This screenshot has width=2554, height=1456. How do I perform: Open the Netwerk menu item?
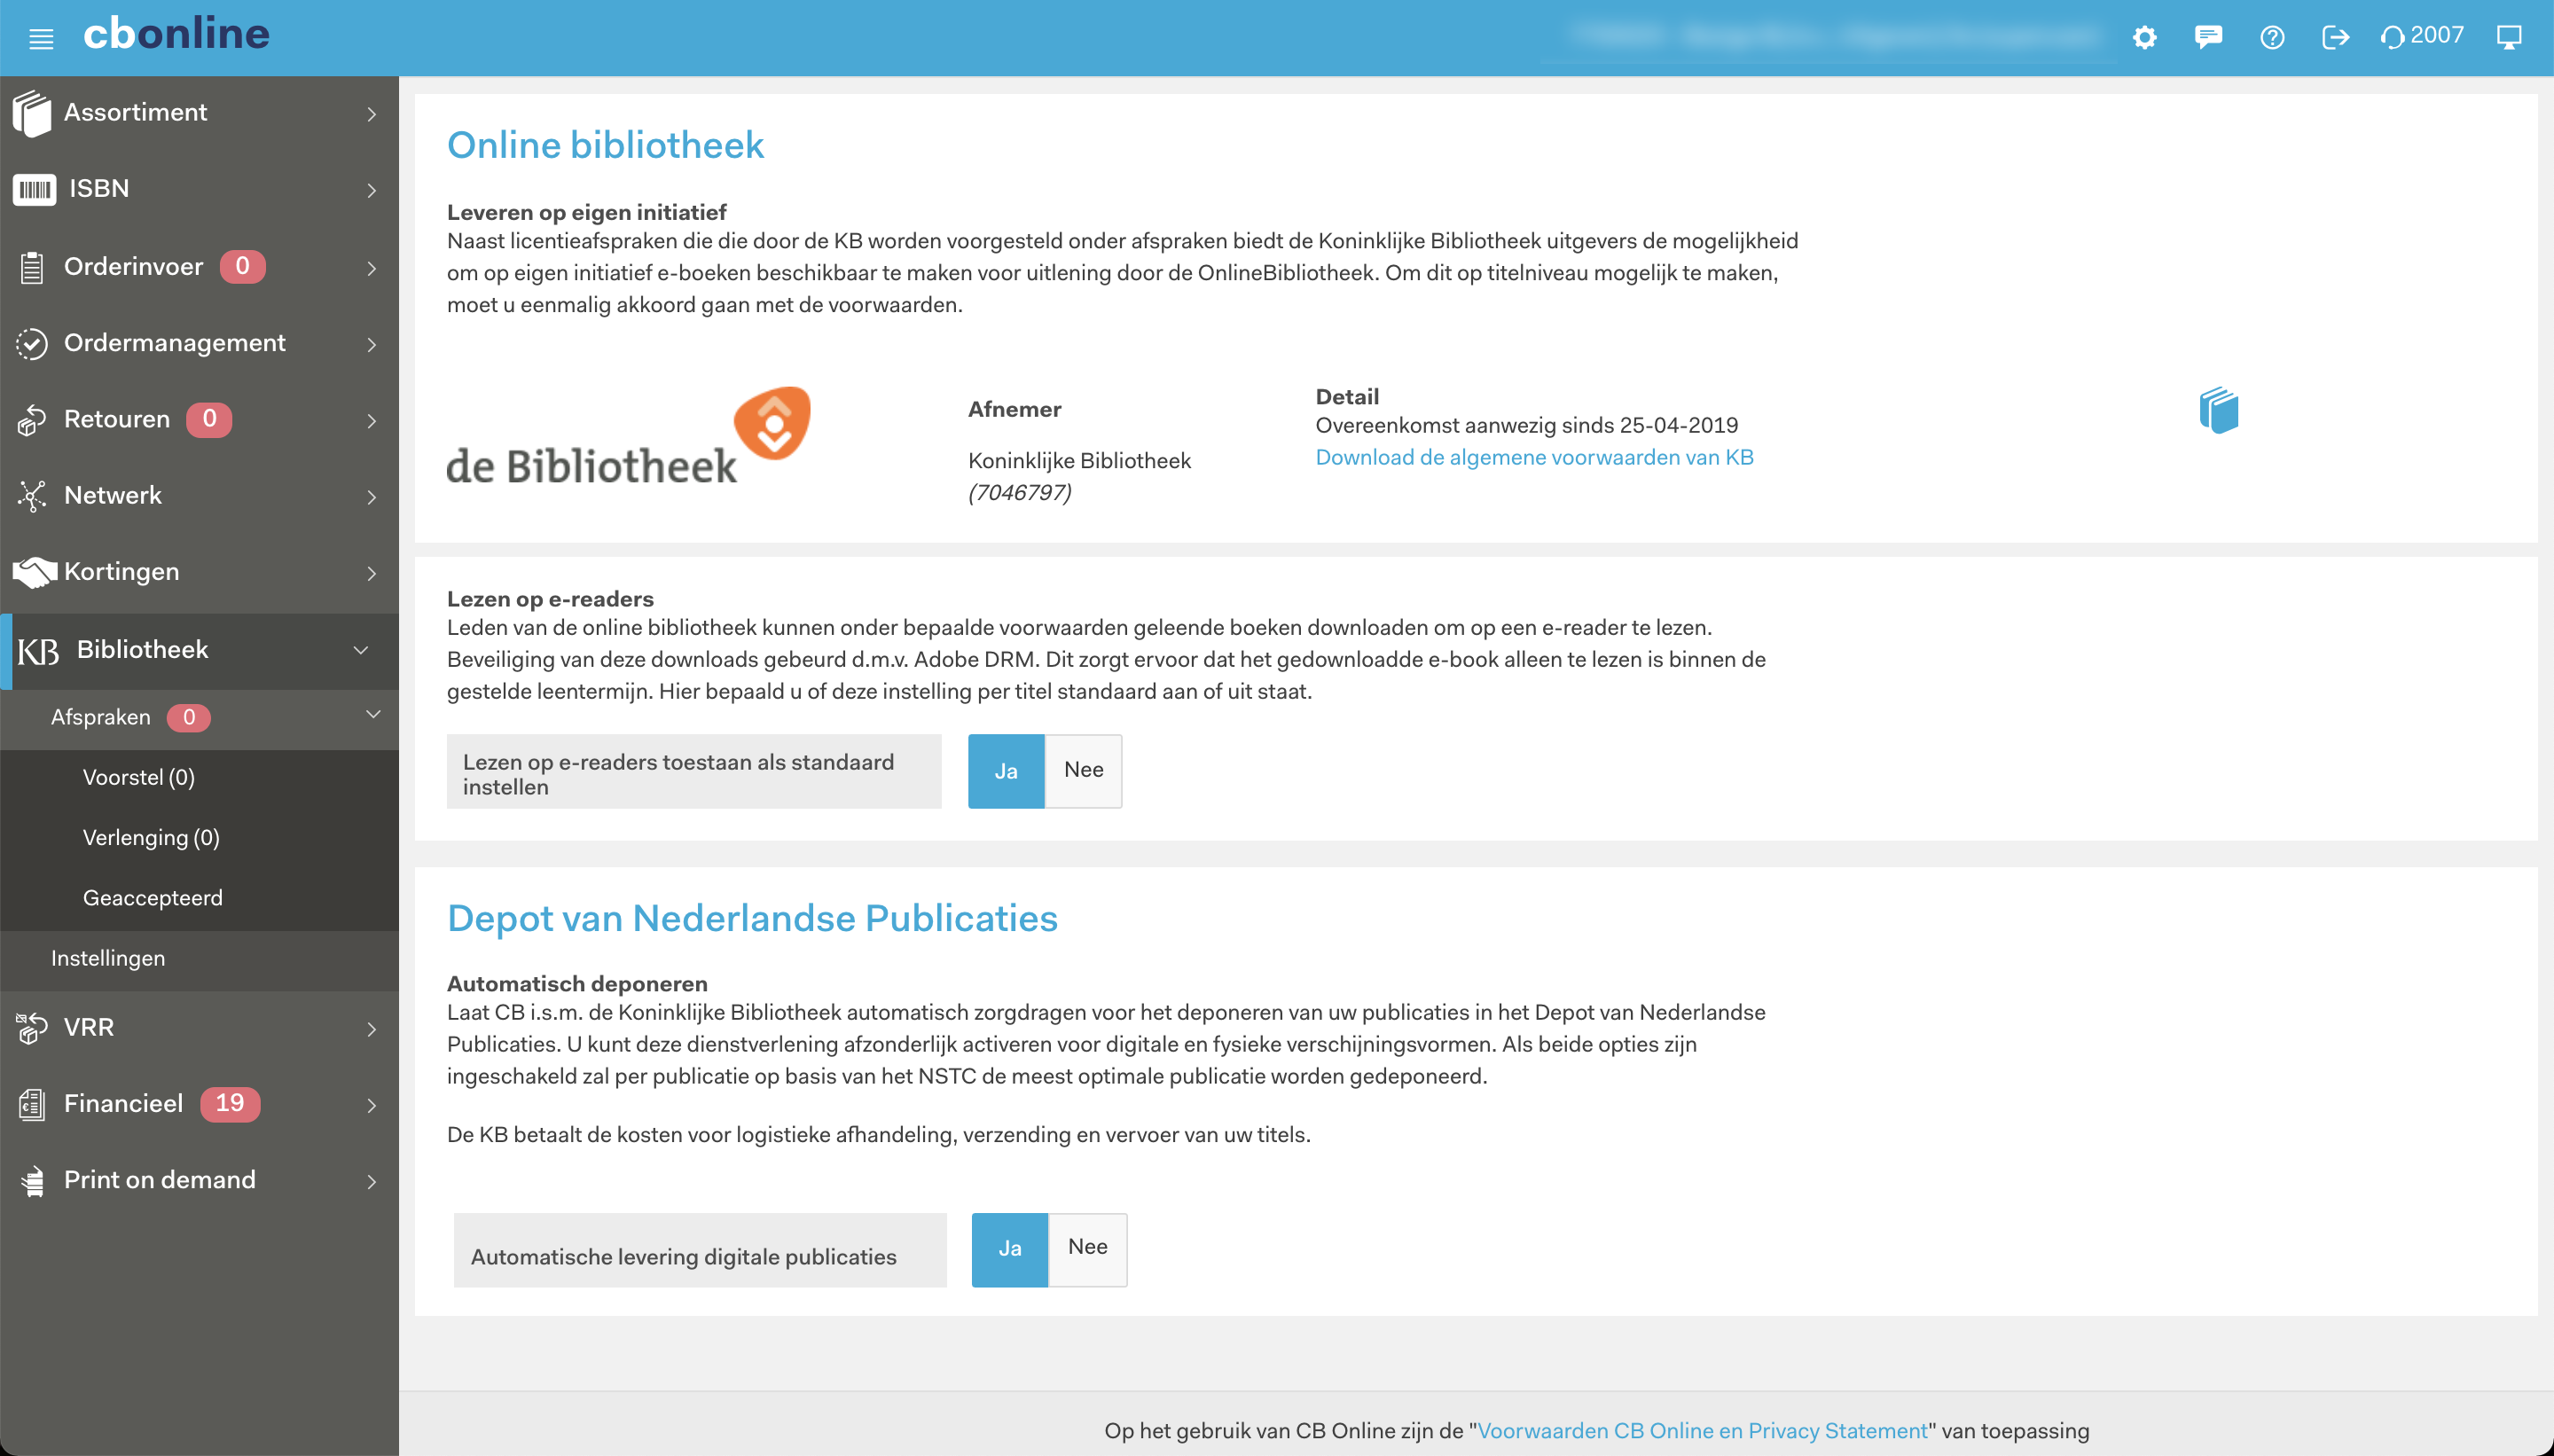click(199, 496)
